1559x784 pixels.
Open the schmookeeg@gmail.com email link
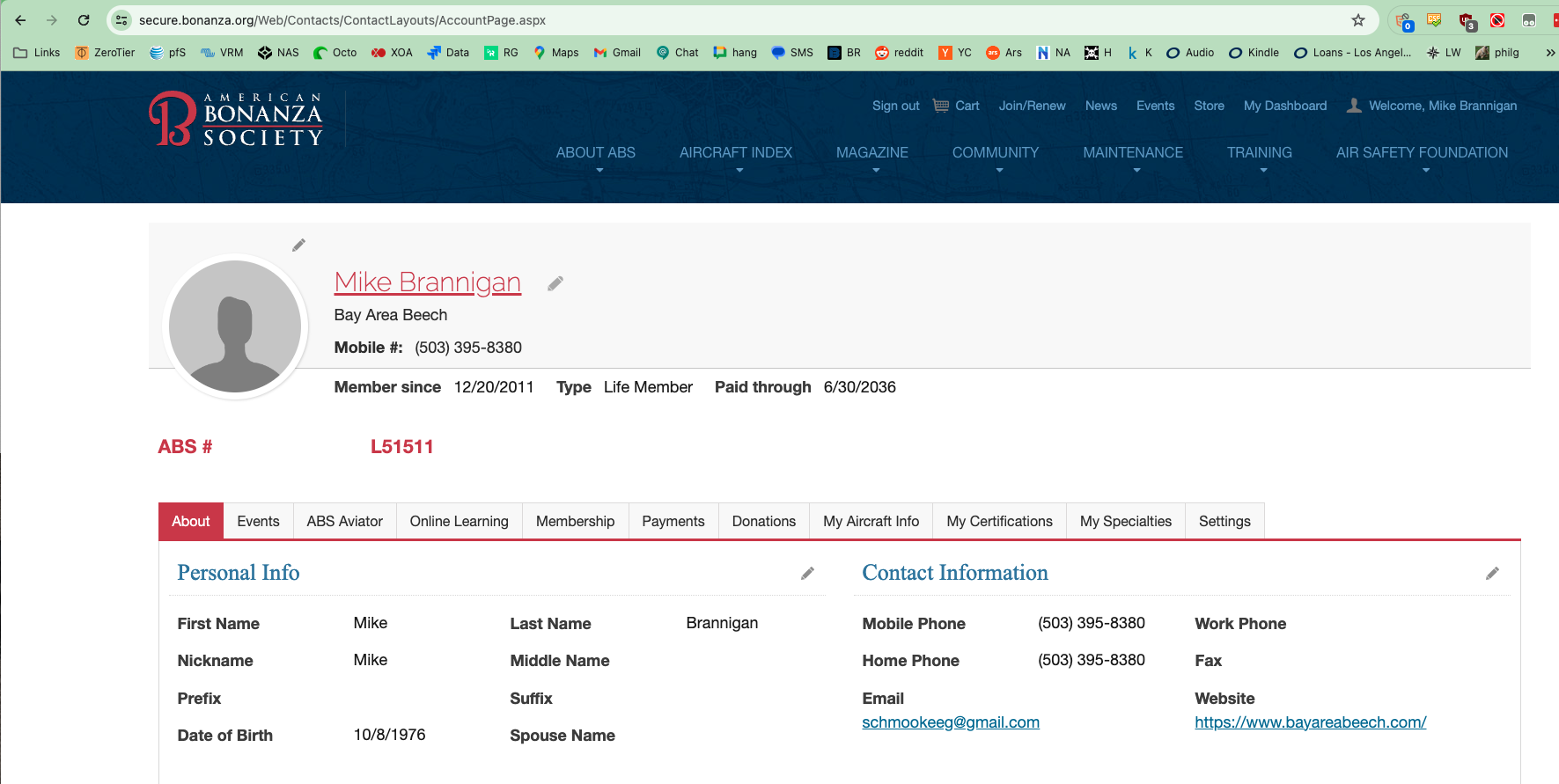point(950,722)
